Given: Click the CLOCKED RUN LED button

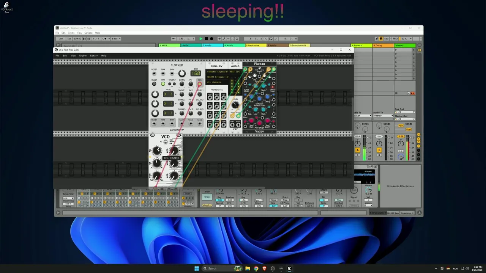Looking at the screenshot, I should 163,84.
